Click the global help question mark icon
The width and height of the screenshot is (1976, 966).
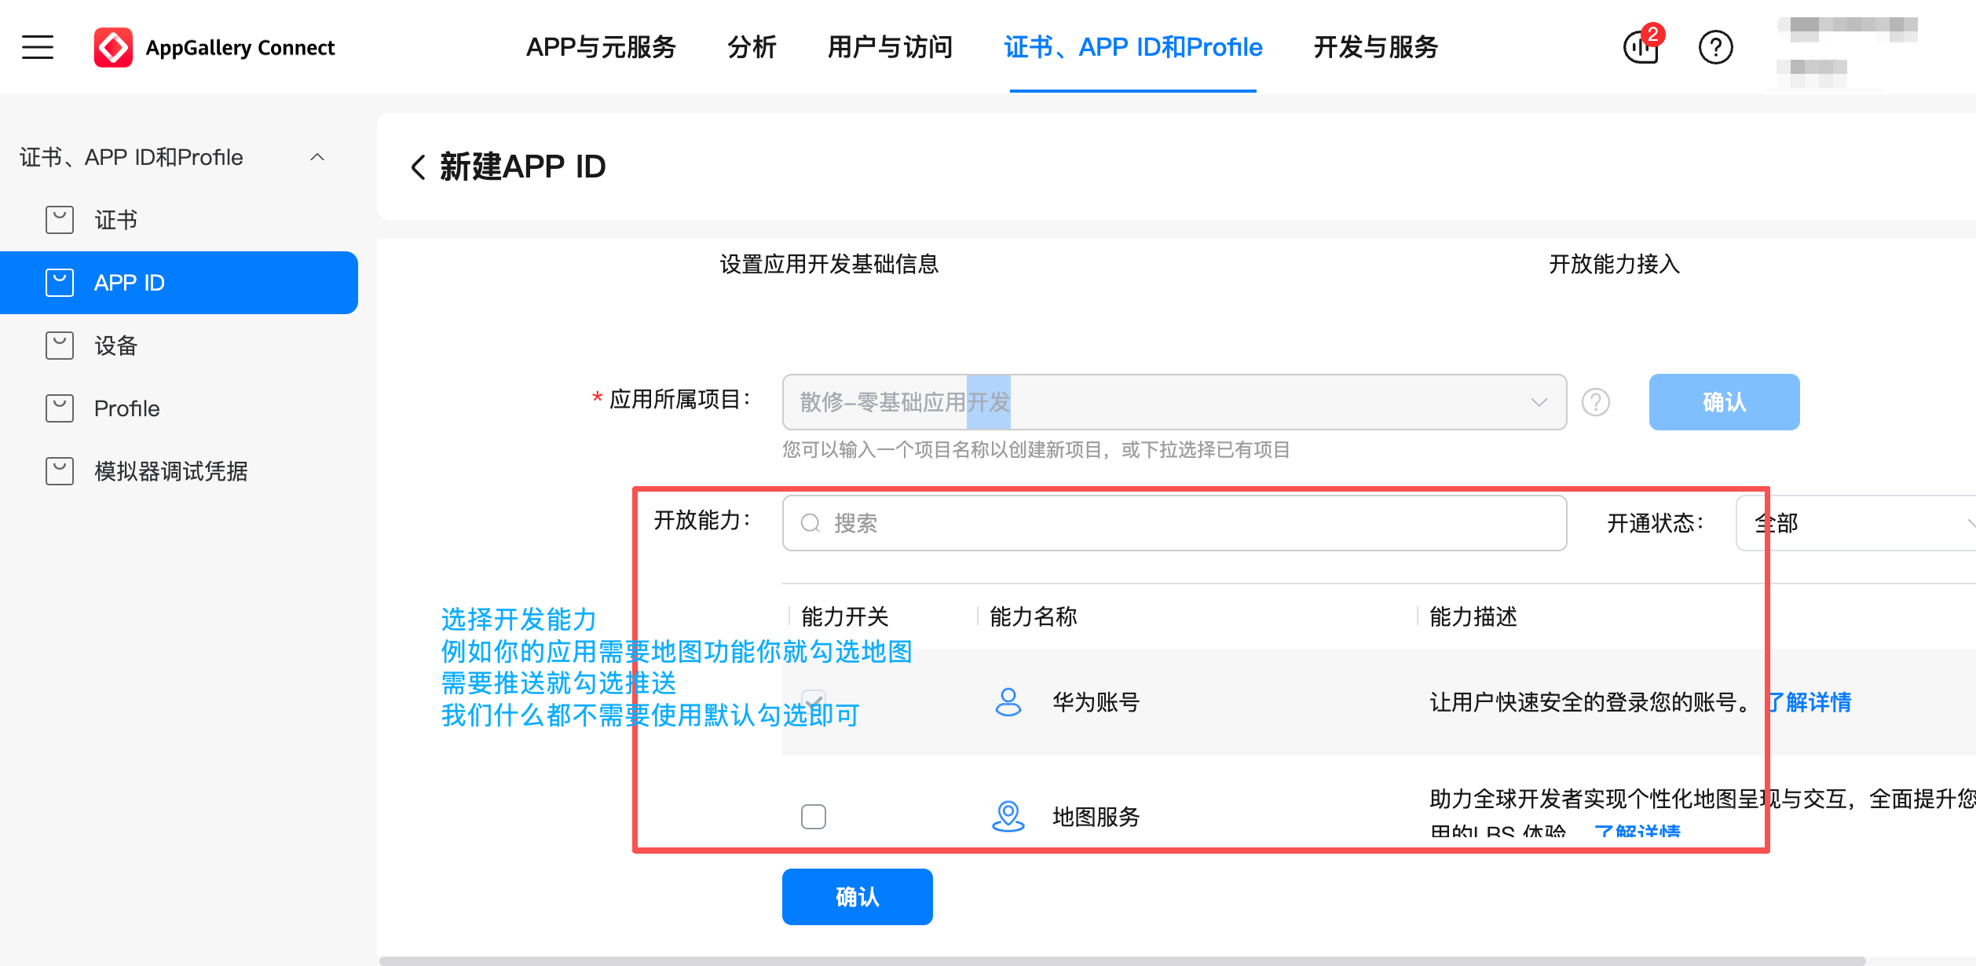tap(1715, 47)
